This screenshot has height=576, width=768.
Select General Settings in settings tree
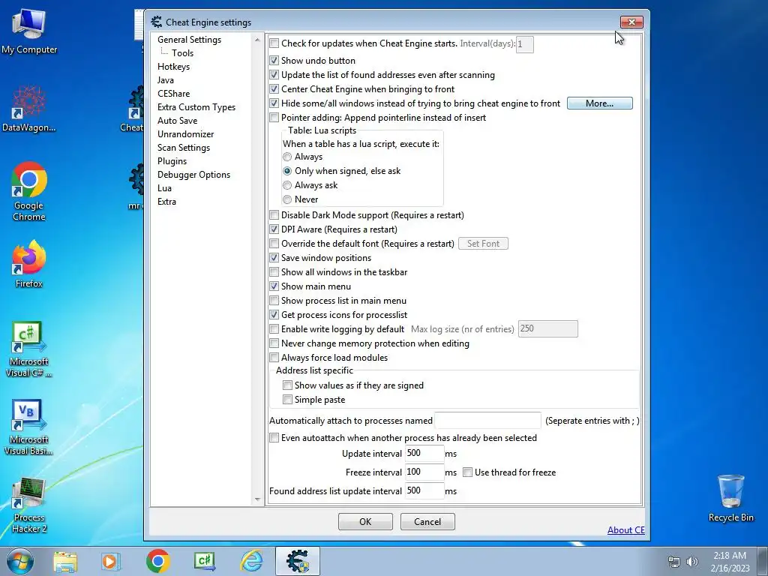[x=189, y=40]
